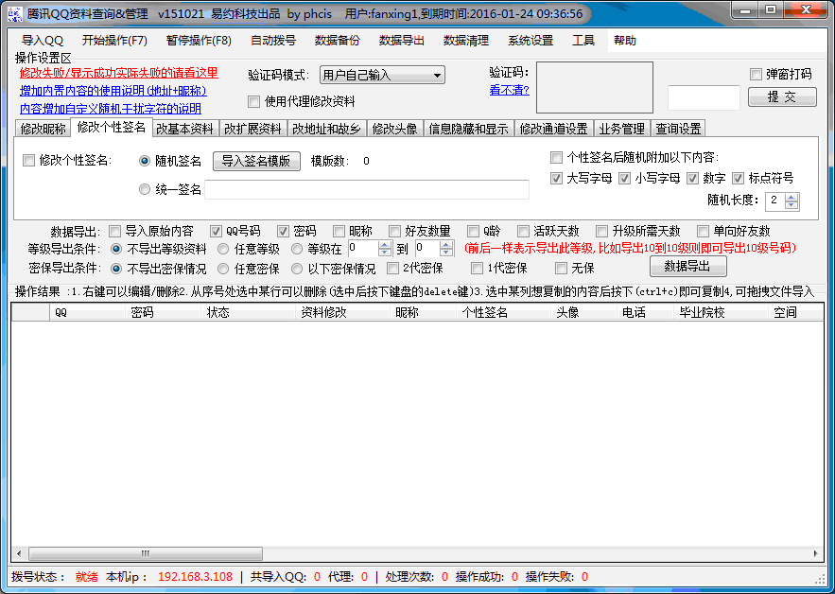Click 暂停操作(F8) menu item
This screenshot has height=594, width=835.
[199, 41]
